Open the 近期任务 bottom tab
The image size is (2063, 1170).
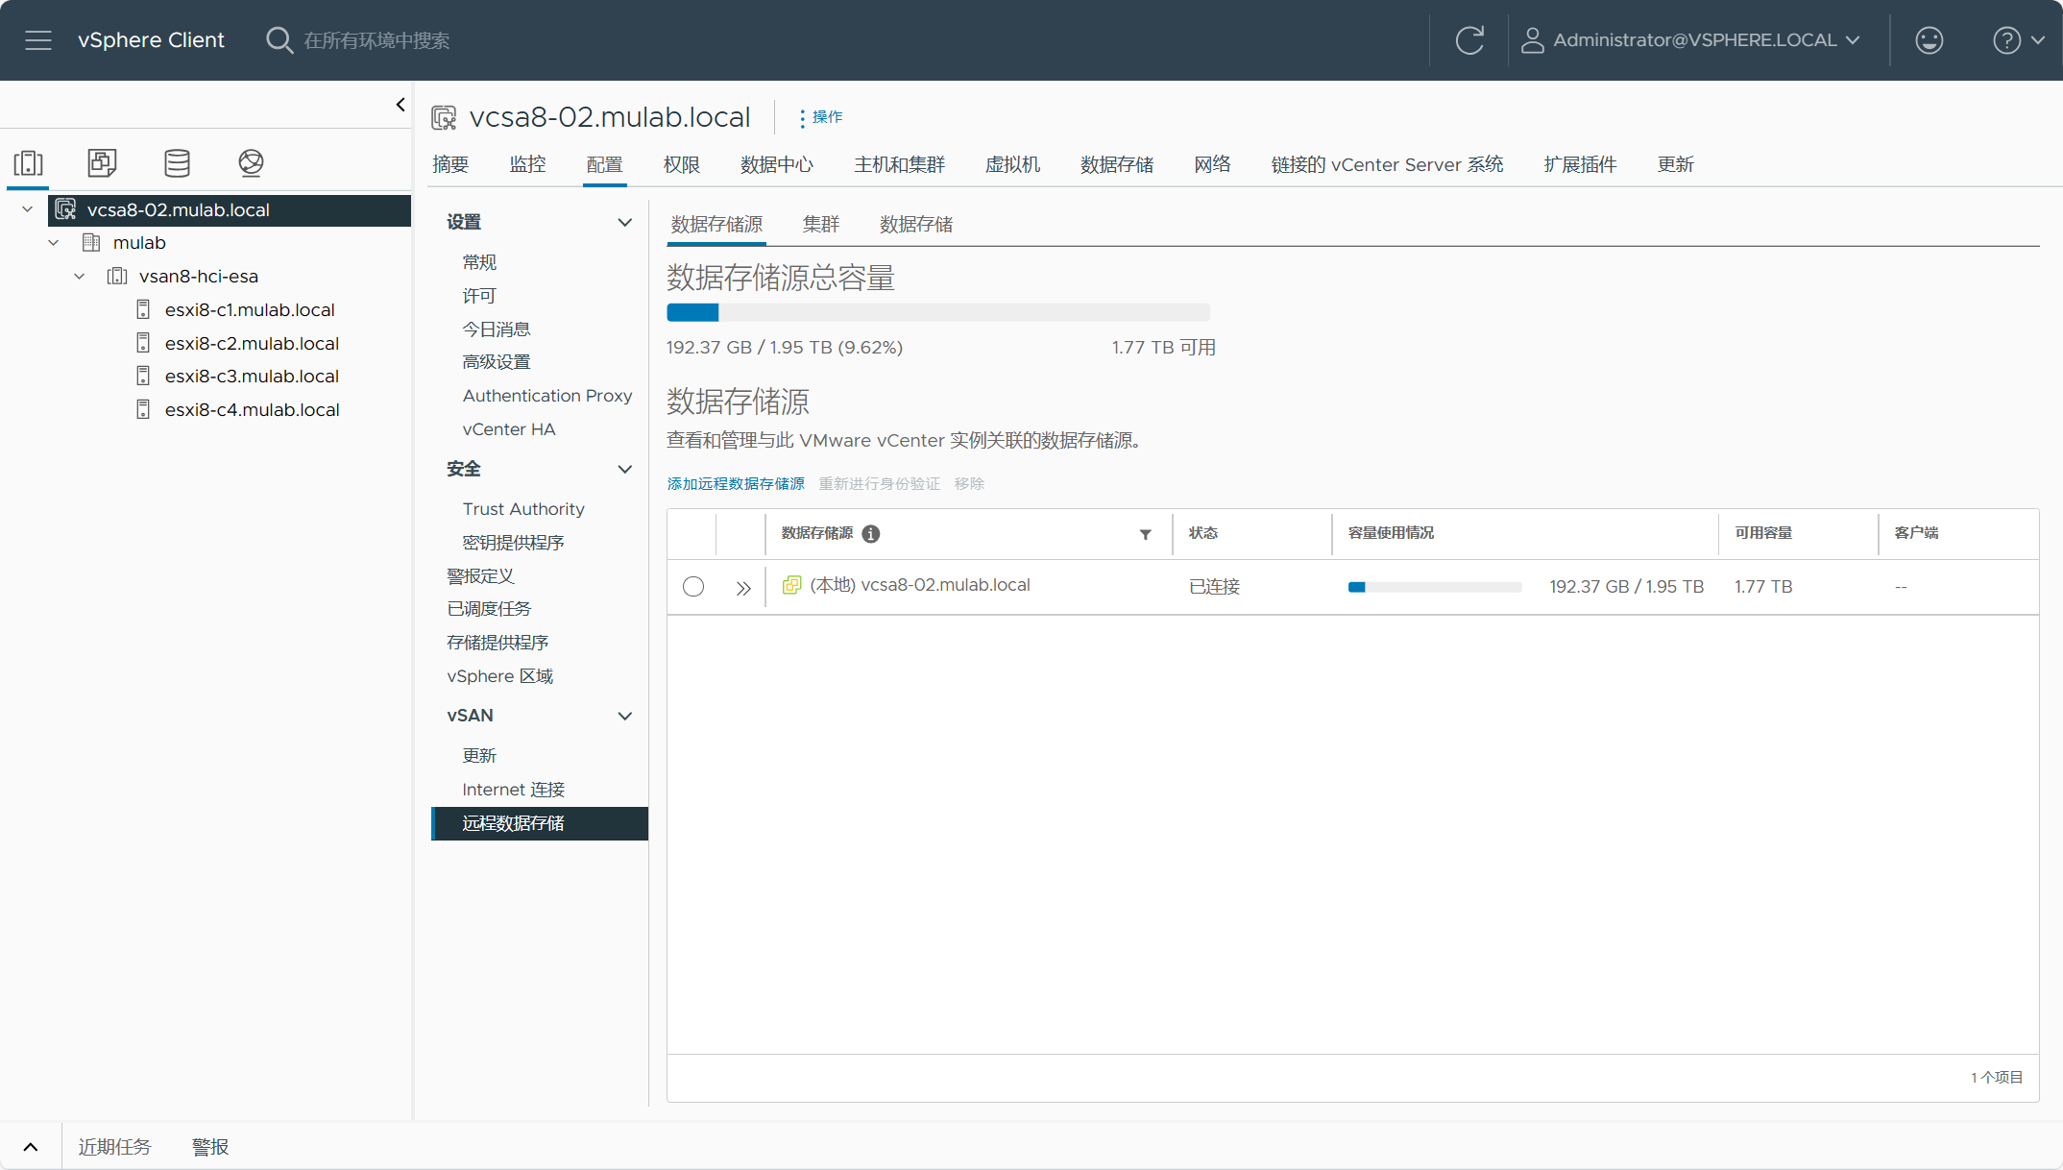(114, 1147)
